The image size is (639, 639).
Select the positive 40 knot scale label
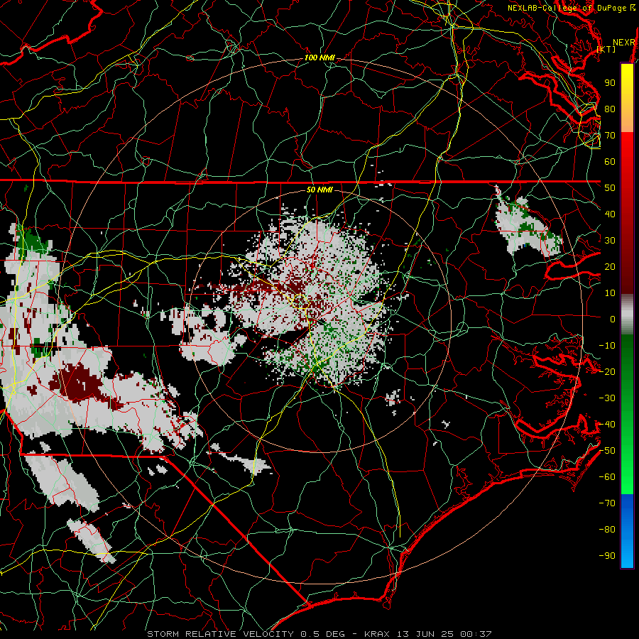pos(610,214)
